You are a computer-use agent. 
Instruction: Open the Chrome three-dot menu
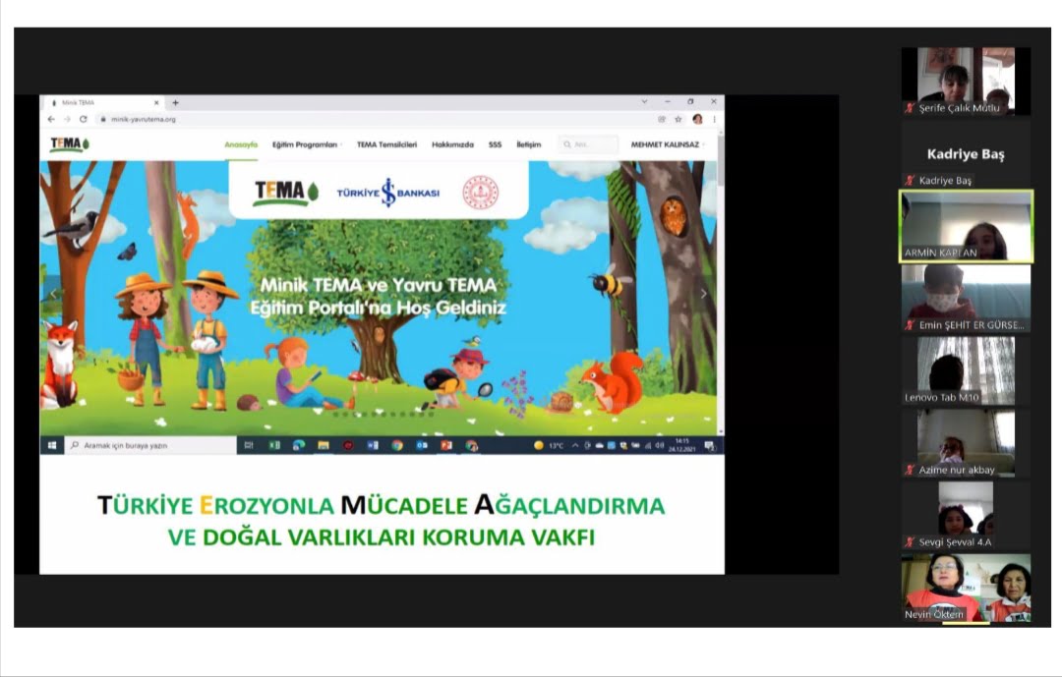714,119
